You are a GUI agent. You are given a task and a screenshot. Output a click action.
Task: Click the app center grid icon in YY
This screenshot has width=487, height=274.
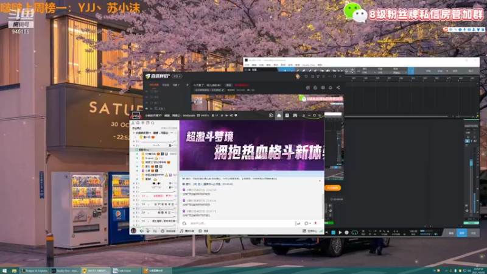tap(304, 231)
